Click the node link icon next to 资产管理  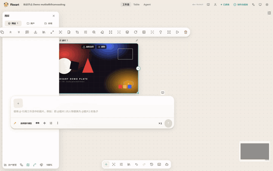pos(22,165)
